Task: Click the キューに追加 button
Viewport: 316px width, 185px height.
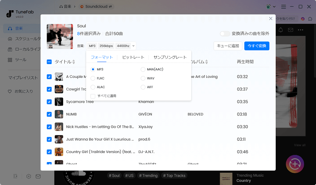Action: (x=228, y=46)
